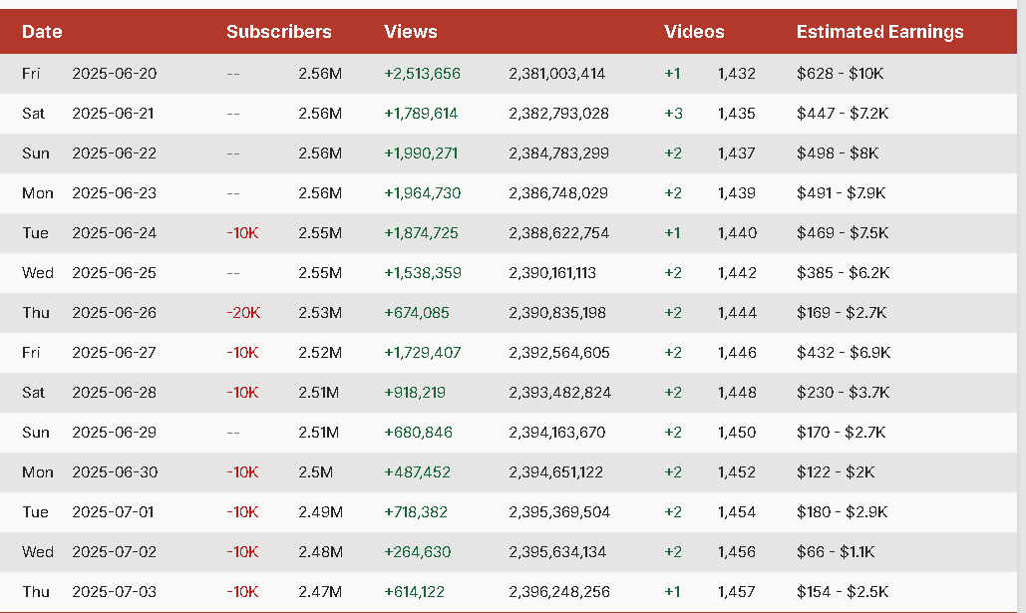
Task: Click the Subscribers column header
Action: 279,32
